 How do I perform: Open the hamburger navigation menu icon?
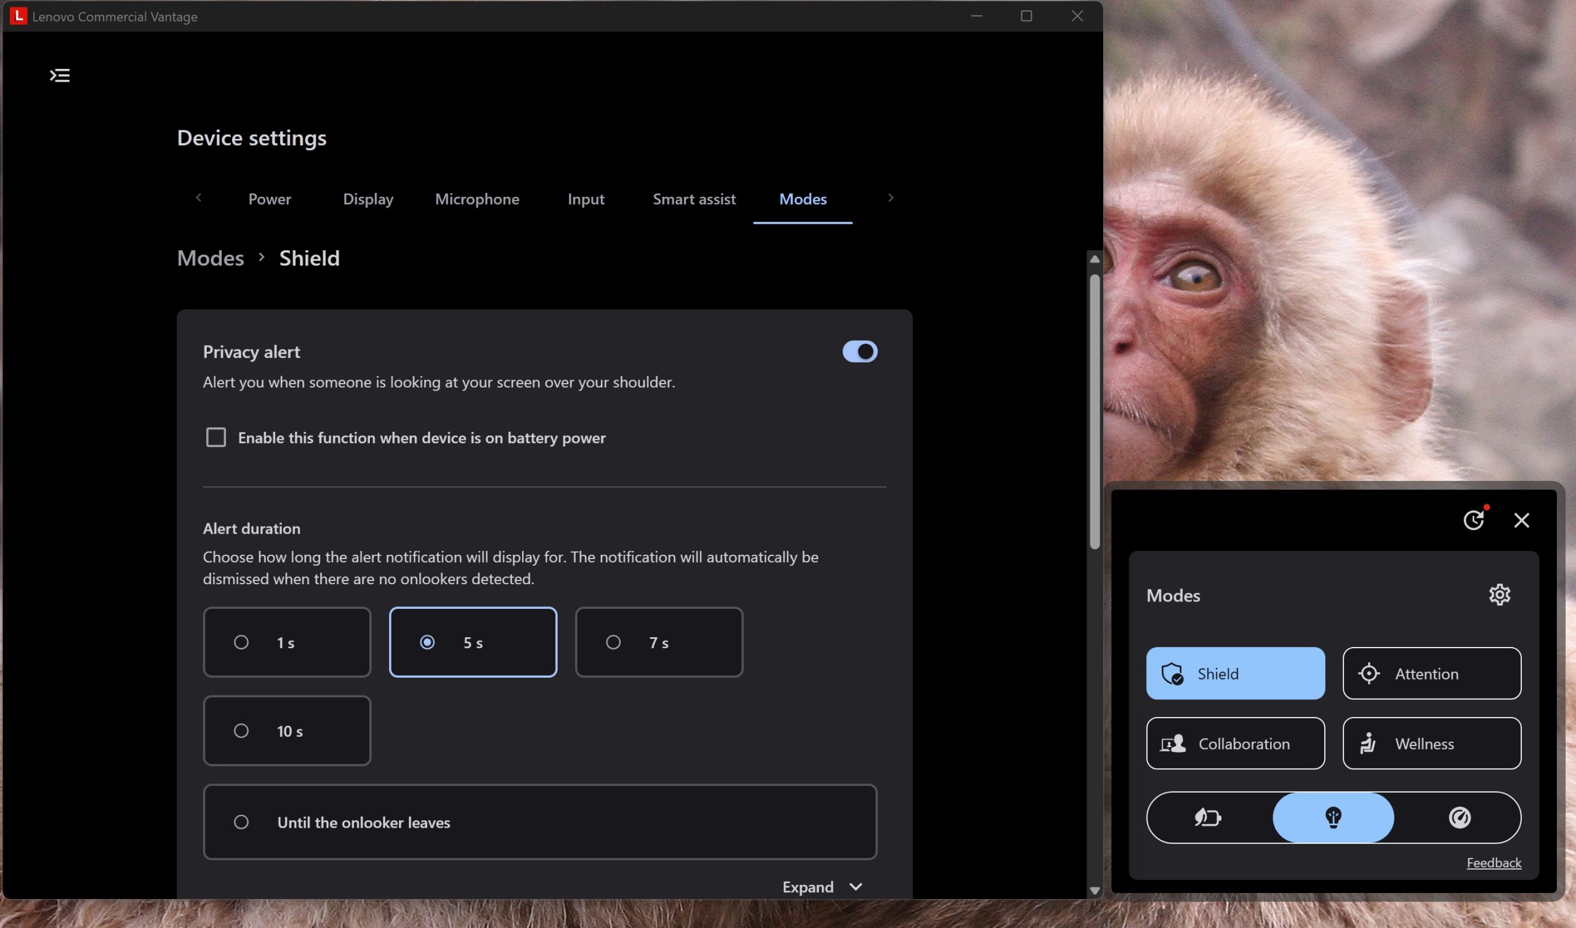pos(60,76)
